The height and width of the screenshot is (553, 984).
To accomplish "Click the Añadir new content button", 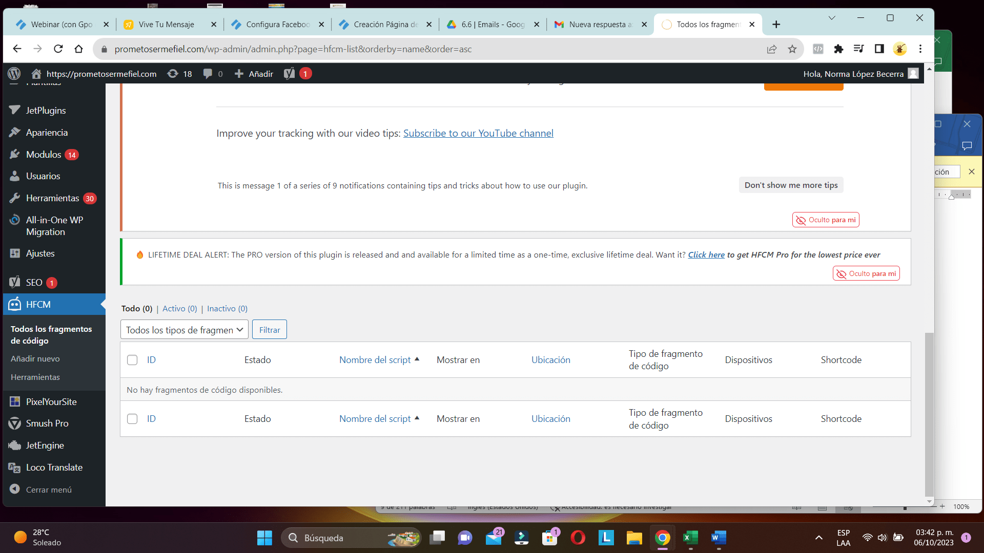I will 254,74.
